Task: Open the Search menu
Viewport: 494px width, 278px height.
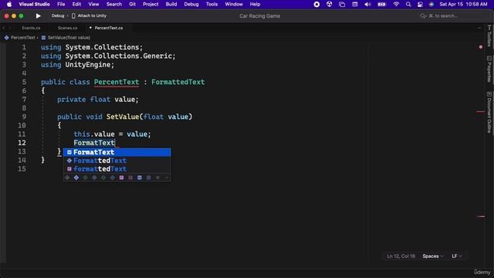Action: pyautogui.click(x=113, y=5)
